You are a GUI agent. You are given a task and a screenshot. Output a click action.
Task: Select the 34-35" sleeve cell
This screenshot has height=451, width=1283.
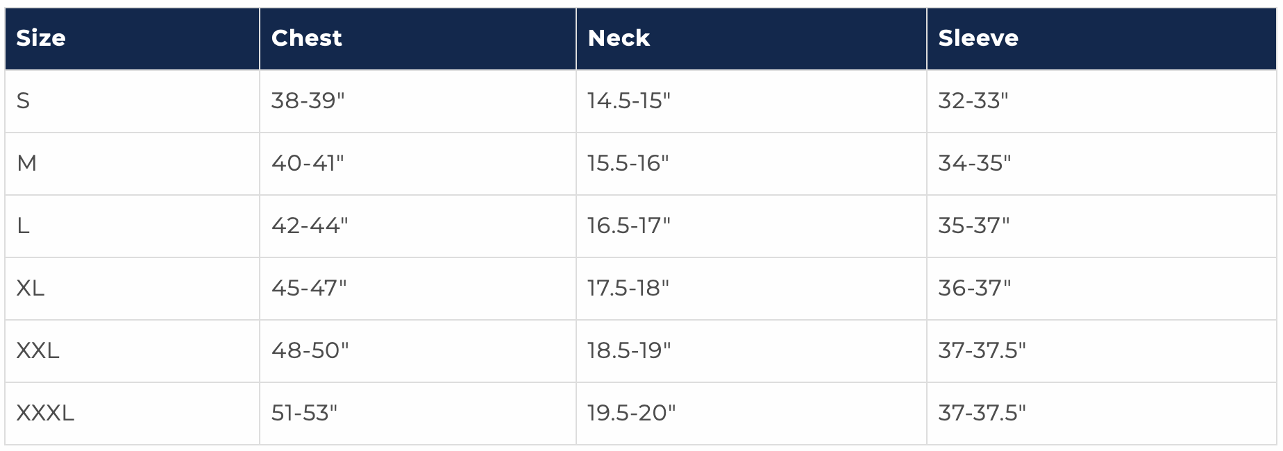pos(974,164)
